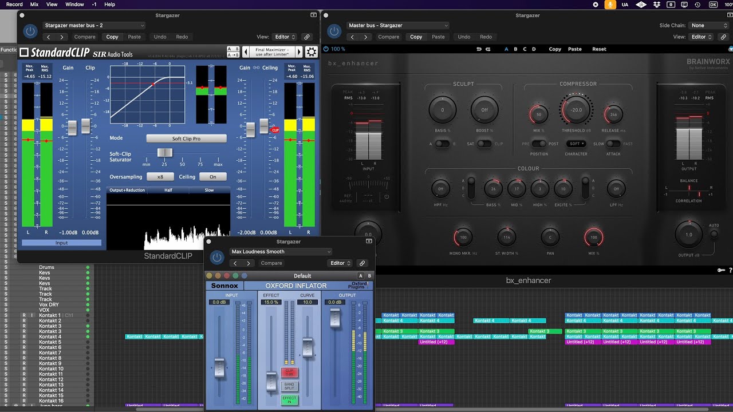Image resolution: width=733 pixels, height=412 pixels.
Task: Open StandardCLIP View Editor dropdown
Action: (x=285, y=37)
